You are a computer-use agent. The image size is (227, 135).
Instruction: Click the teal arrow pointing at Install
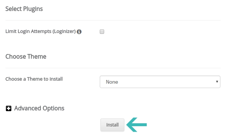(x=137, y=125)
